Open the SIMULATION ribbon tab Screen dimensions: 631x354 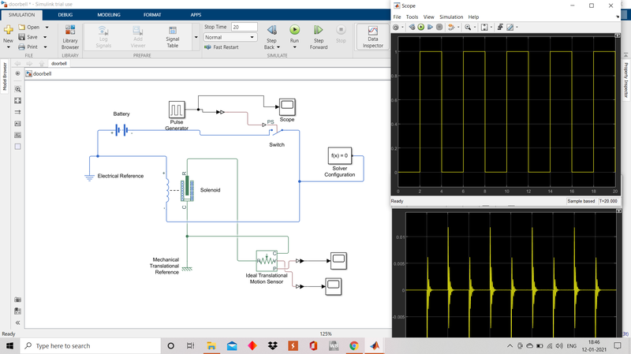pyautogui.click(x=22, y=15)
